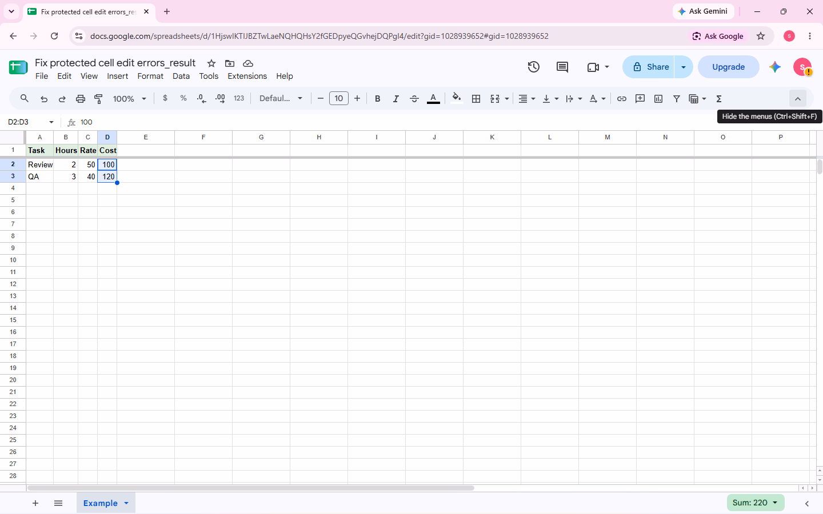Image resolution: width=823 pixels, height=514 pixels.
Task: Open the Example sheet tab menu arrow
Action: pyautogui.click(x=126, y=503)
